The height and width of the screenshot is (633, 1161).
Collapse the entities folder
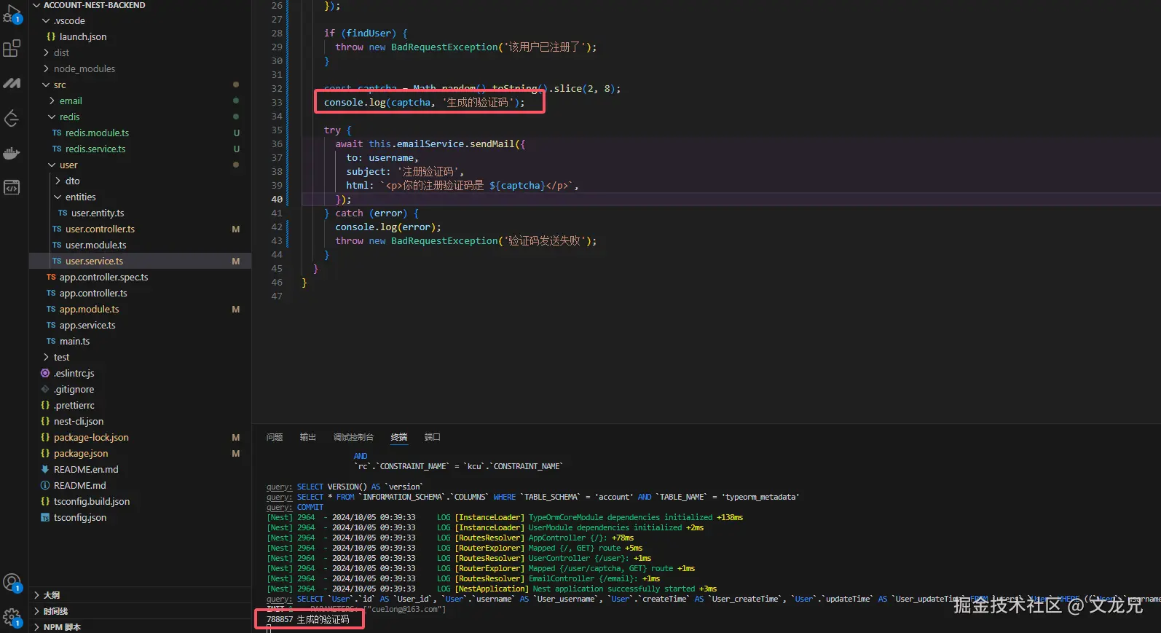pyautogui.click(x=58, y=197)
